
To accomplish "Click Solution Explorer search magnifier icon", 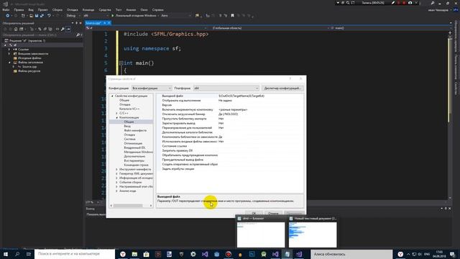I will pos(78,35).
